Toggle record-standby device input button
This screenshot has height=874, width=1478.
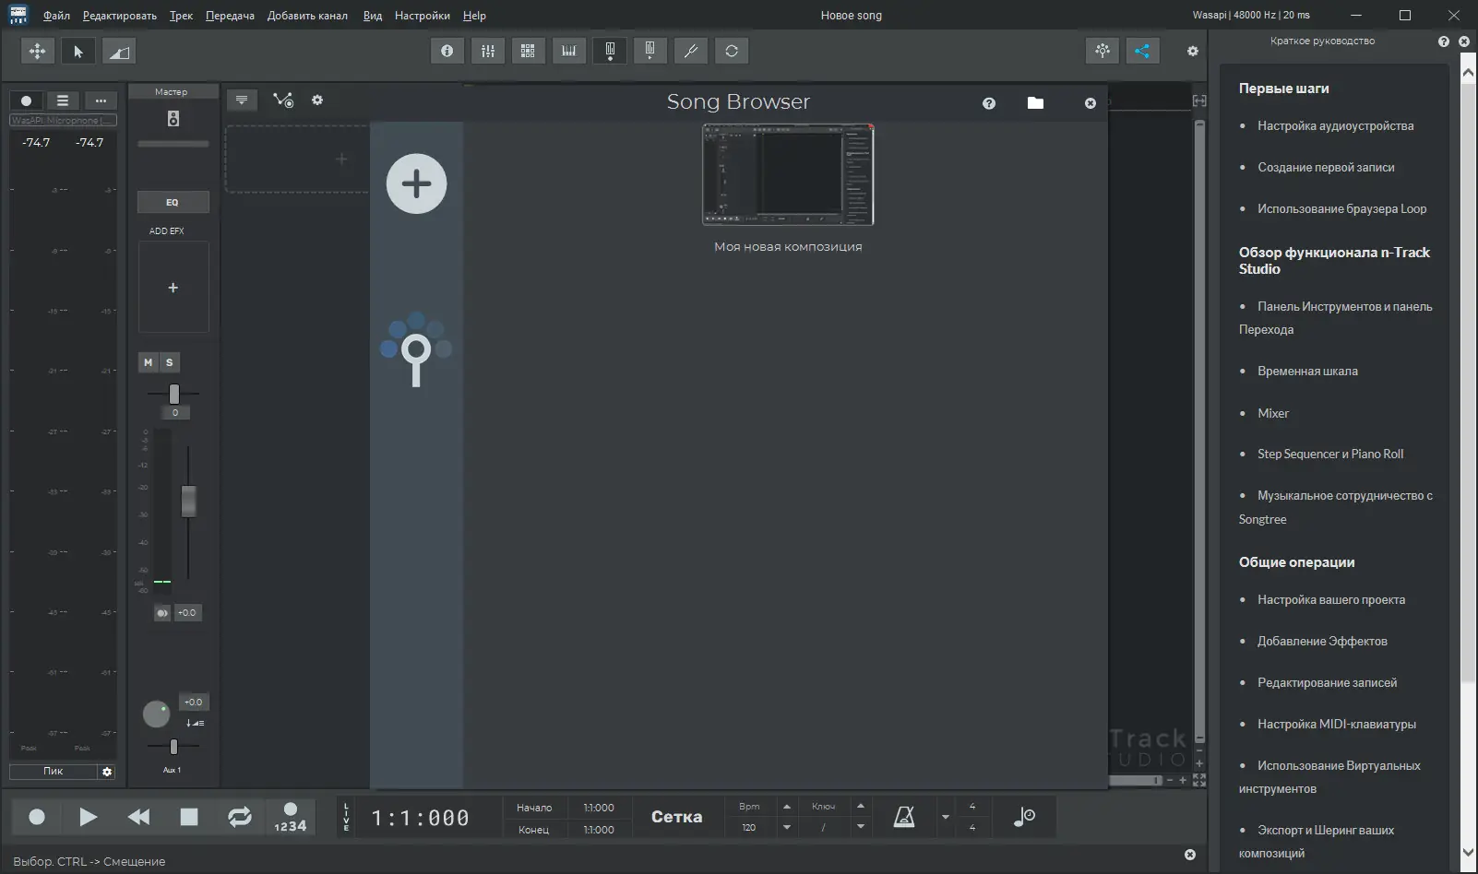pos(26,100)
